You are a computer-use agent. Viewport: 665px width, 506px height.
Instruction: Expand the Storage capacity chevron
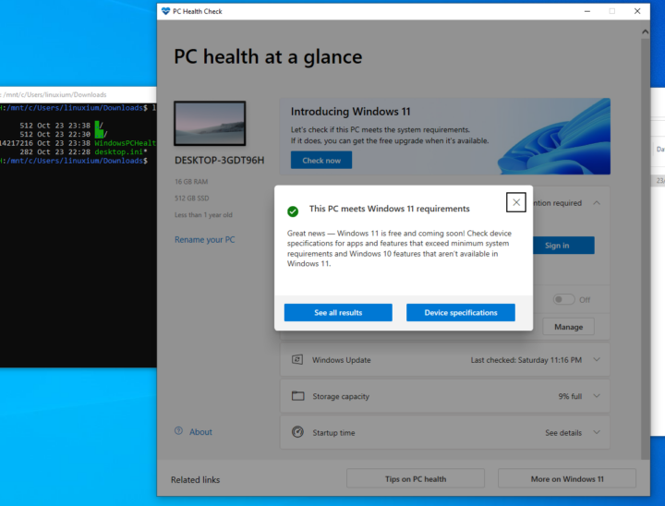pos(597,396)
